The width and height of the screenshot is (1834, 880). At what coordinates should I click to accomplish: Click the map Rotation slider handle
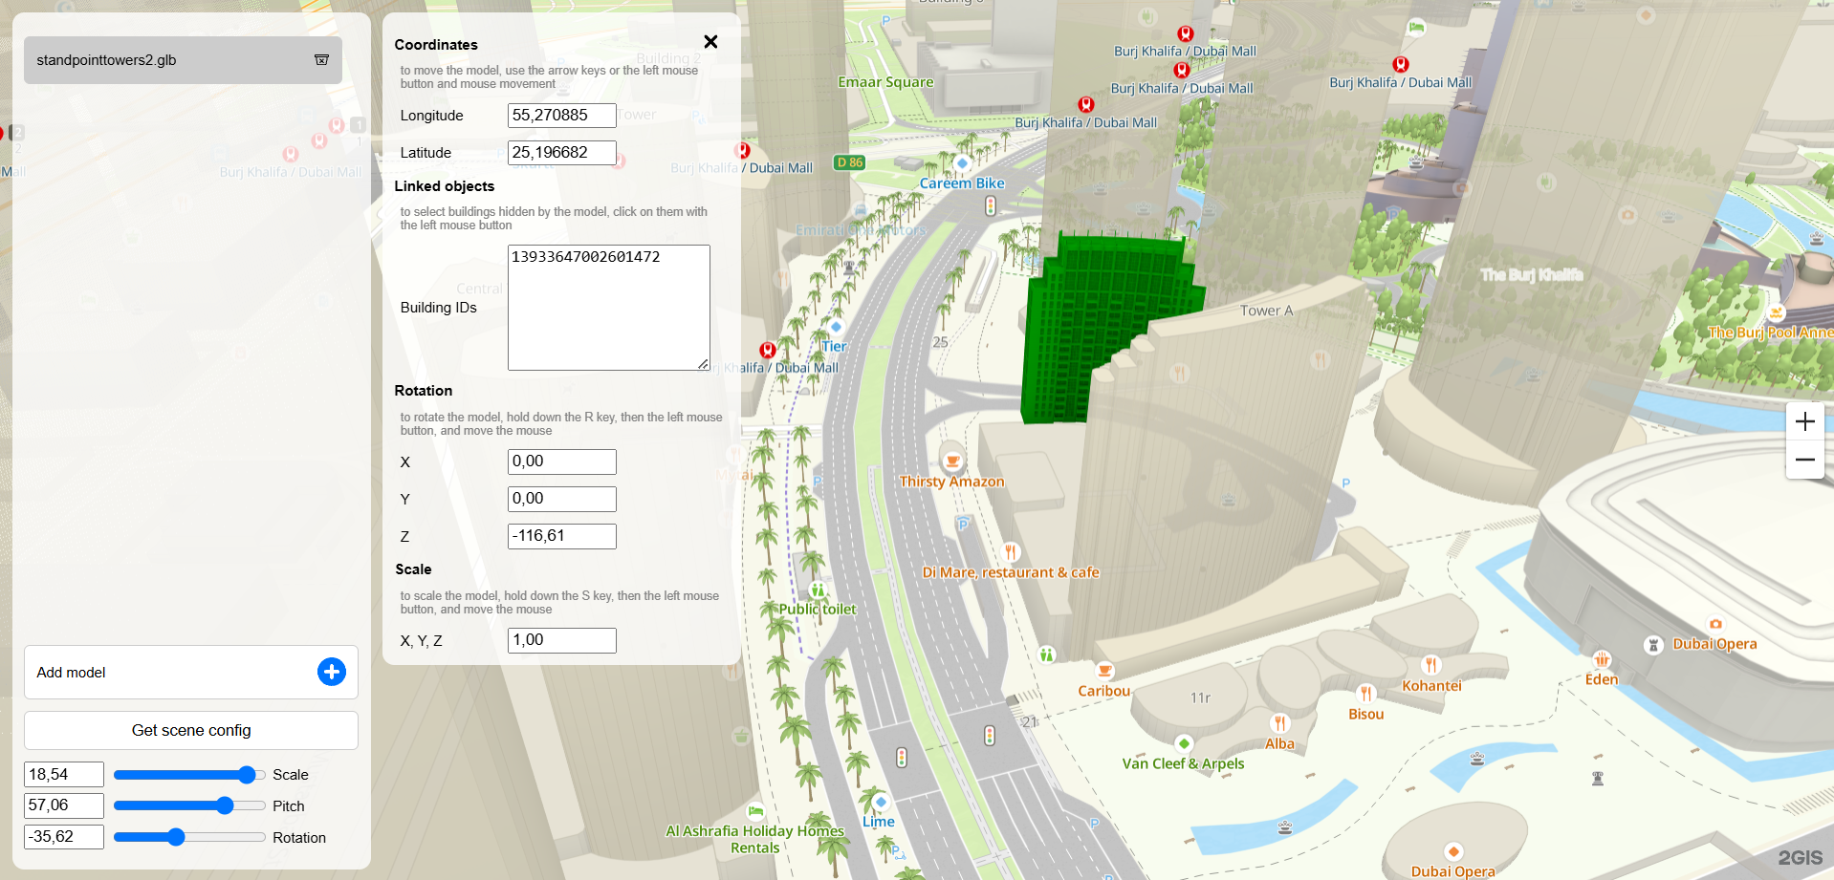coord(176,838)
